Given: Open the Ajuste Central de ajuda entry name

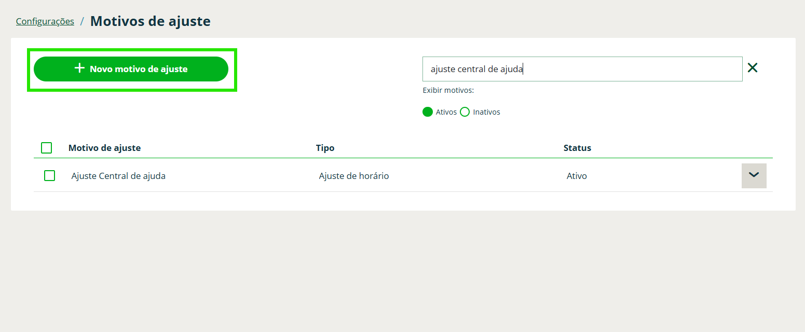Looking at the screenshot, I should pyautogui.click(x=118, y=176).
